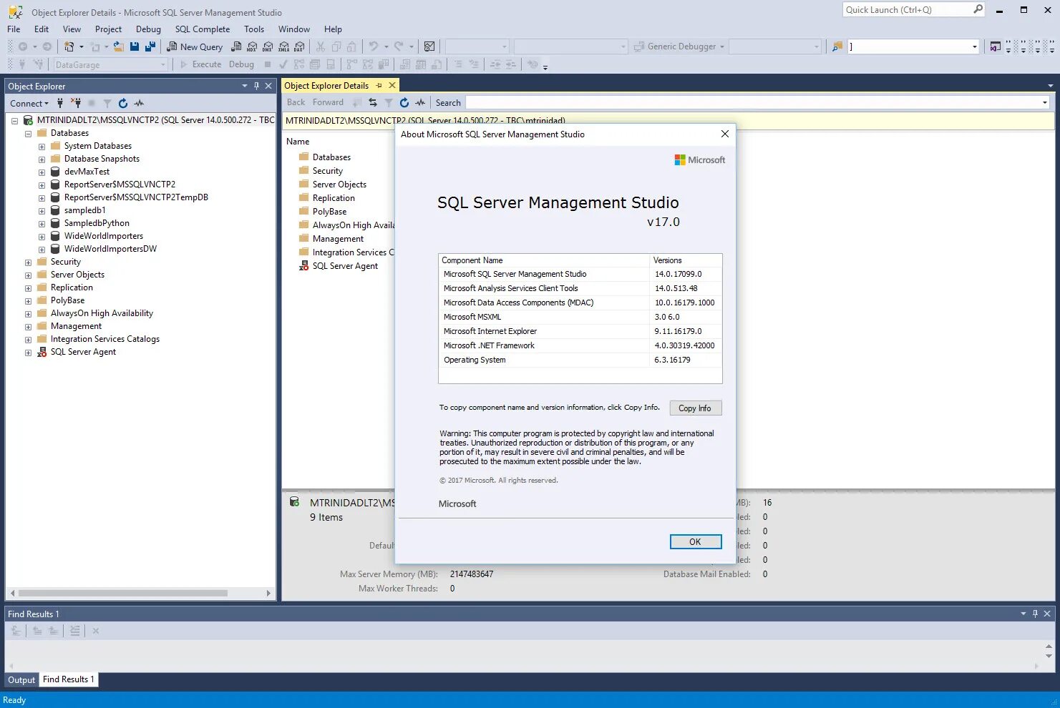Select SQL Server Agent in Object Explorer tree

tap(83, 352)
